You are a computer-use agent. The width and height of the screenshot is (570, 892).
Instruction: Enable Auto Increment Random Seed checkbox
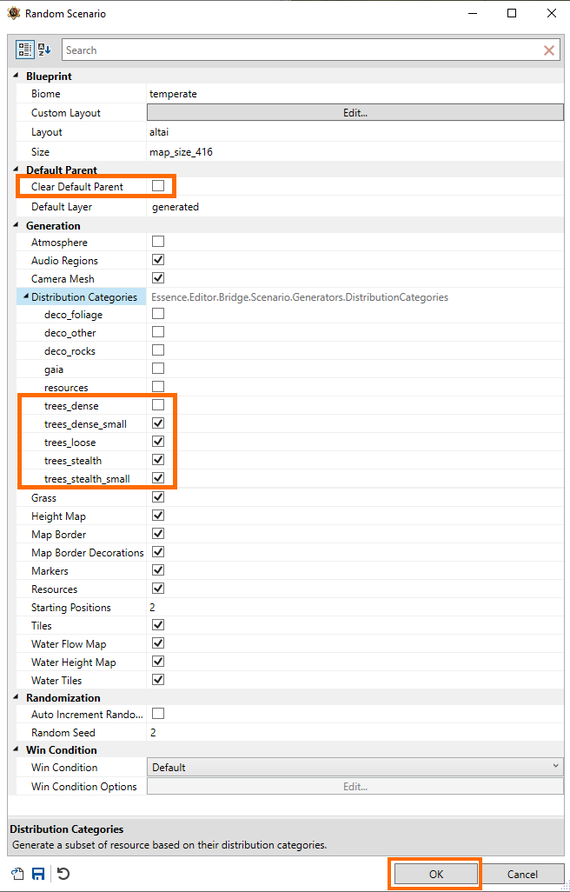(158, 714)
